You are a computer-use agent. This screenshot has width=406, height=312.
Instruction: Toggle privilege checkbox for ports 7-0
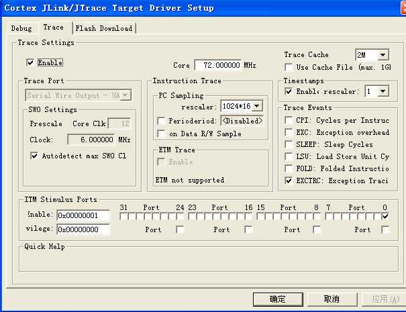tap(385, 229)
